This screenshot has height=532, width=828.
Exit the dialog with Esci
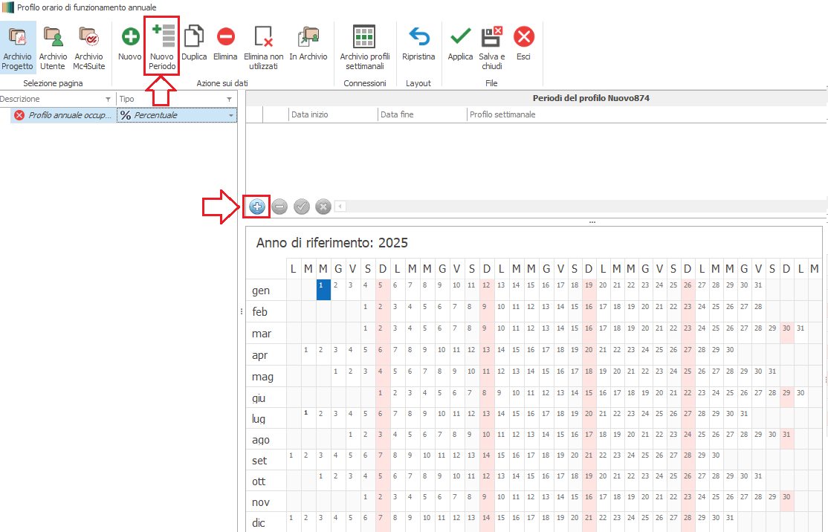pos(523,37)
